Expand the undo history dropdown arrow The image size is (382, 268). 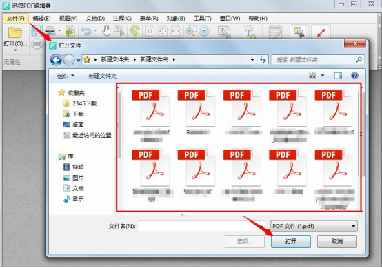[95, 31]
